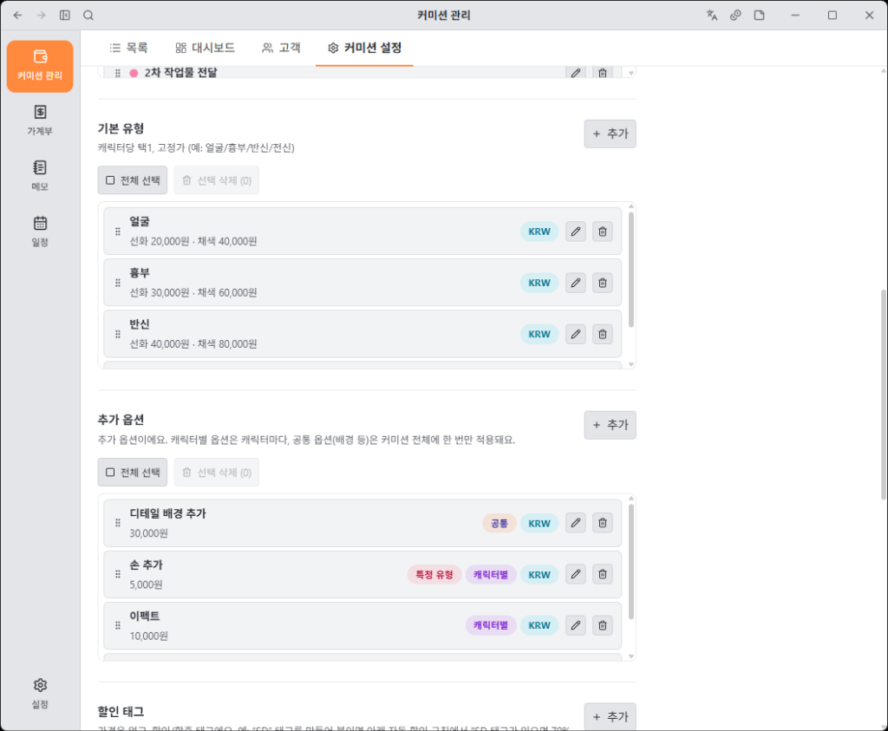The width and height of the screenshot is (888, 731).
Task: Delete the 손 추가 option
Action: [603, 575]
